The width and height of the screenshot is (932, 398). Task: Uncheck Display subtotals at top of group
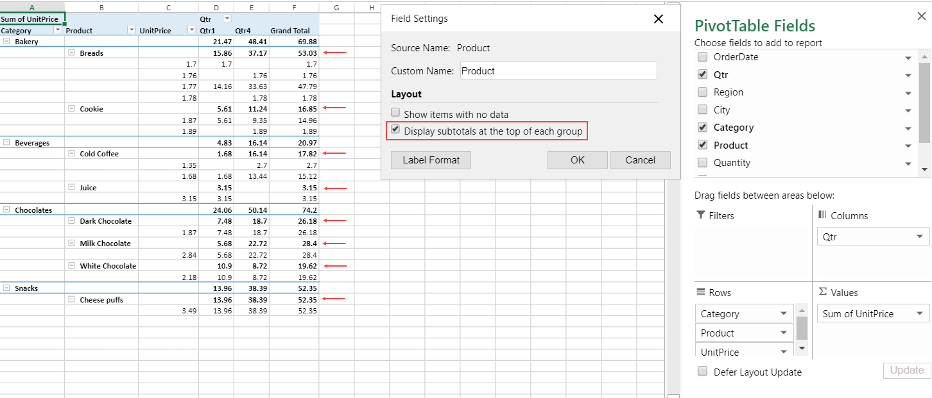pyautogui.click(x=395, y=130)
